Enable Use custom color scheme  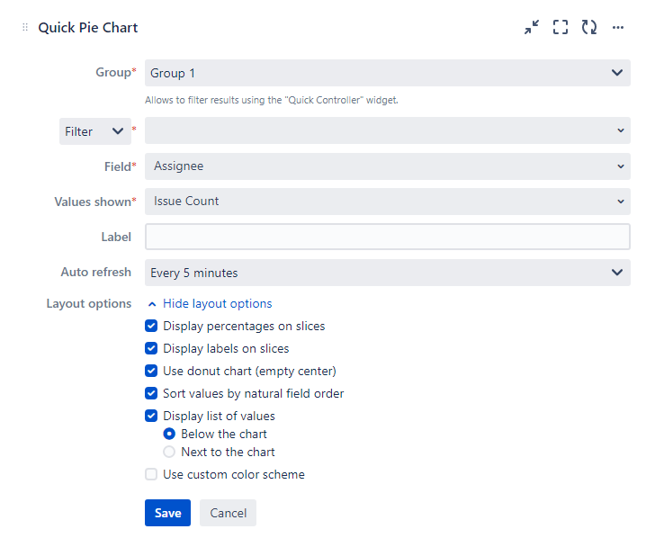click(x=151, y=474)
